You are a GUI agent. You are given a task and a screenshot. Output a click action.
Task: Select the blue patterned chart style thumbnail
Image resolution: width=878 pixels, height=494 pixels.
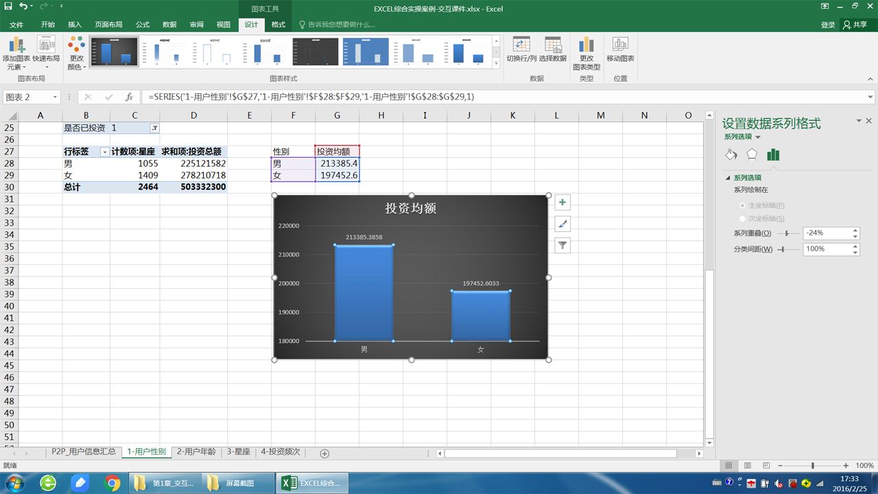click(x=366, y=51)
